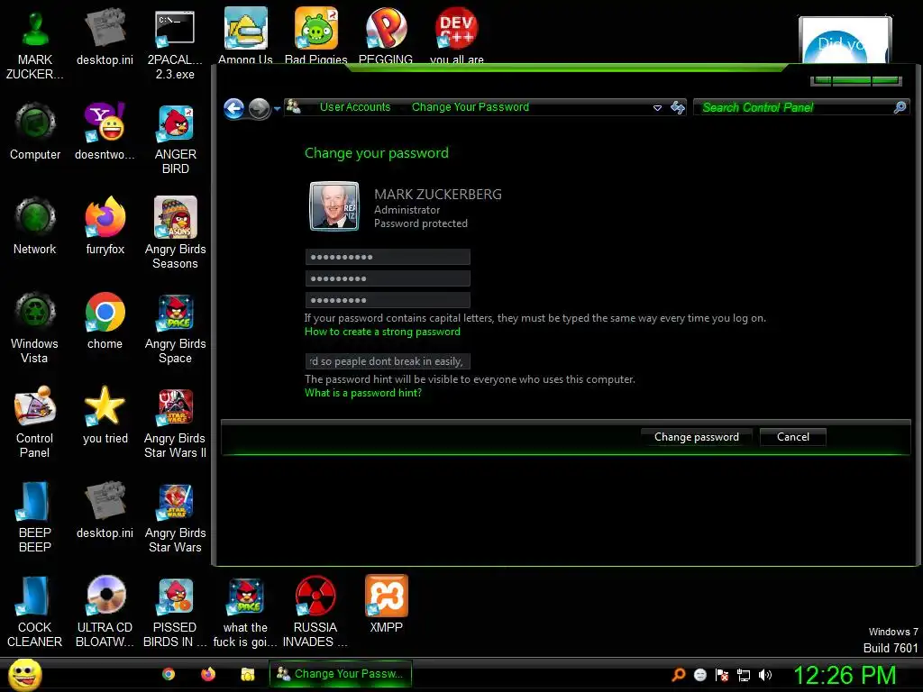Open Control Panel desktop icon
Screen dimensions: 923x692
coord(35,423)
